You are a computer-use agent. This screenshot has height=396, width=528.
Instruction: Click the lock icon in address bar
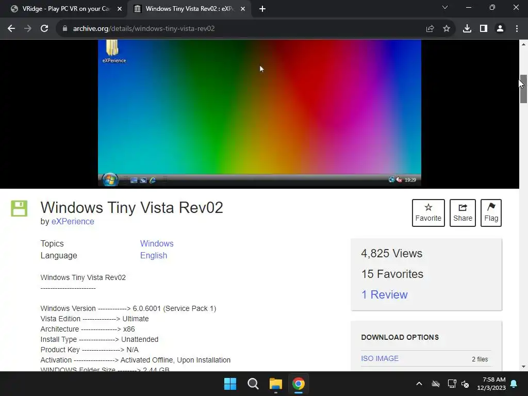click(65, 29)
